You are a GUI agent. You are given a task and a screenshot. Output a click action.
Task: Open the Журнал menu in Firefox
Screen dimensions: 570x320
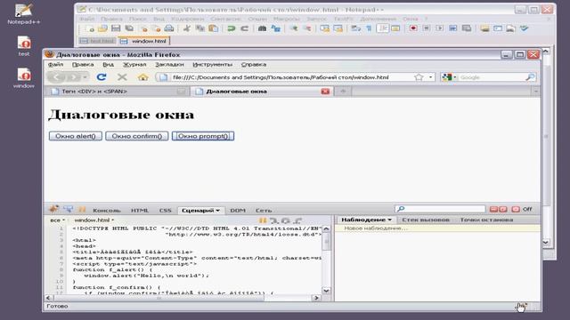click(134, 65)
